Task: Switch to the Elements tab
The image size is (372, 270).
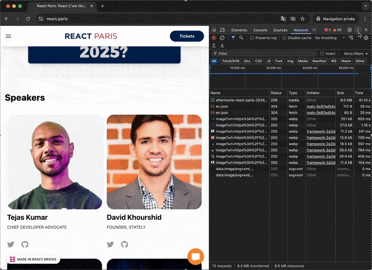Action: click(239, 30)
